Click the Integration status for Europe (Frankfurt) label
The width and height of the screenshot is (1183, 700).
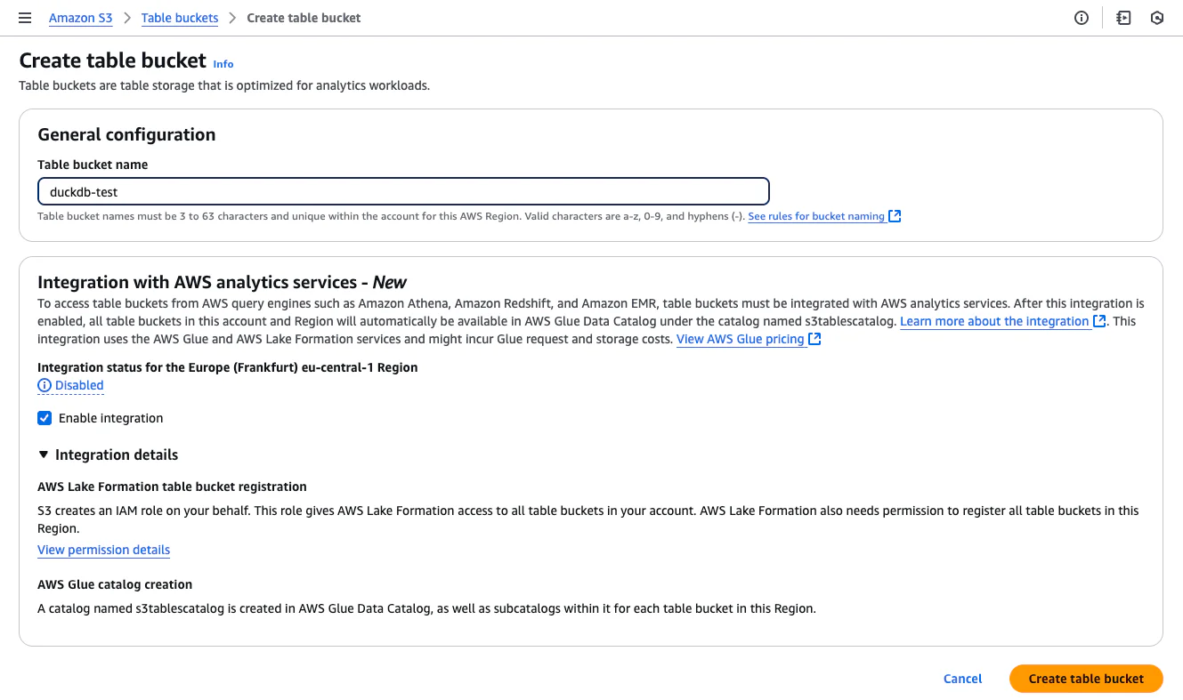click(x=228, y=367)
